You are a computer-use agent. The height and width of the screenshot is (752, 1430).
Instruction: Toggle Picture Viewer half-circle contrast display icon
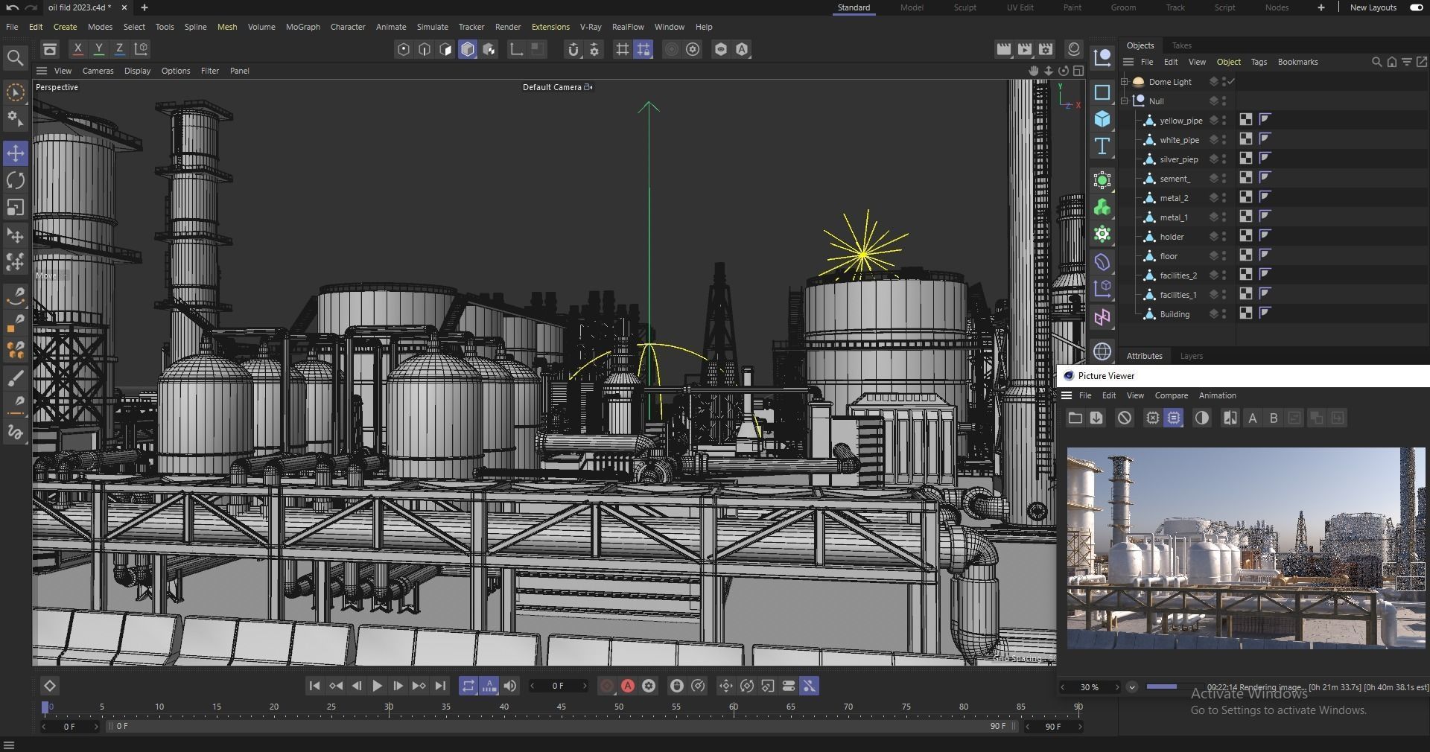[x=1202, y=418]
